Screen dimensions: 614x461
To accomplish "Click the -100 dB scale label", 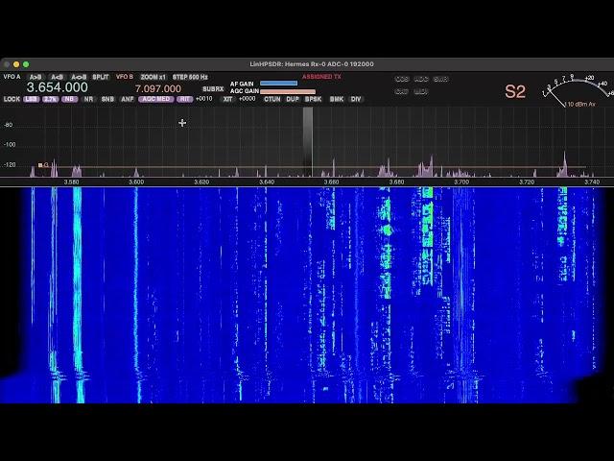I will click(10, 145).
